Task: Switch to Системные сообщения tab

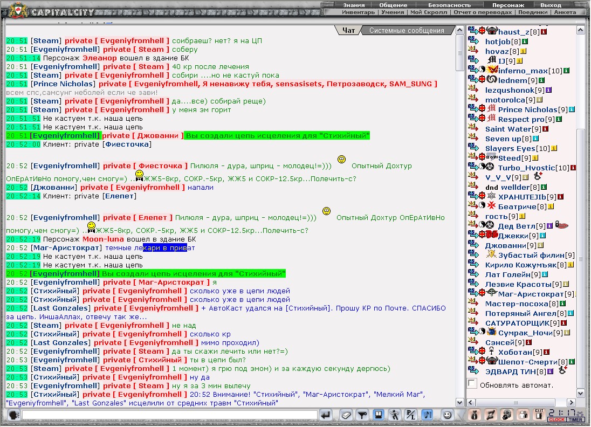Action: click(x=407, y=30)
